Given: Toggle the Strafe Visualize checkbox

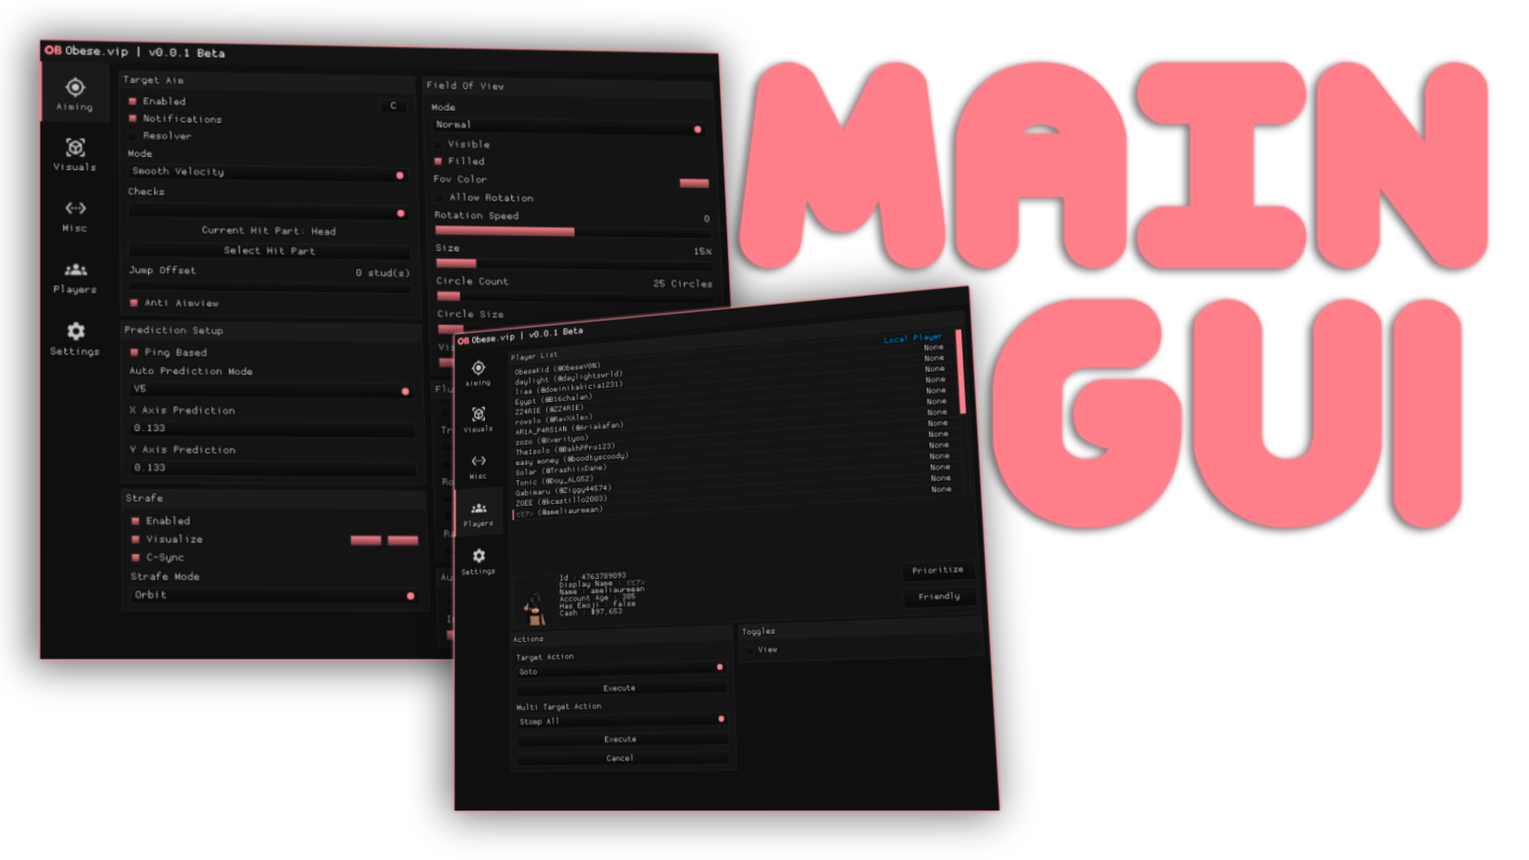Looking at the screenshot, I should point(135,539).
